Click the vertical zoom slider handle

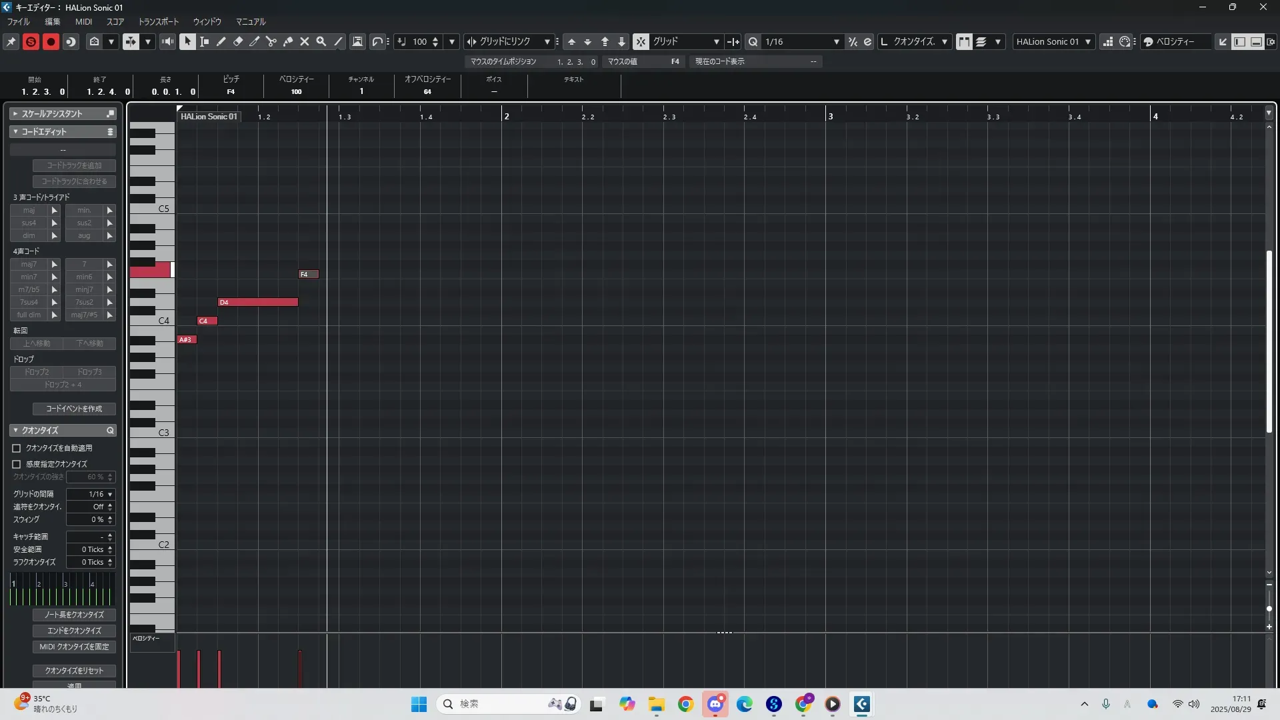pos(1269,609)
